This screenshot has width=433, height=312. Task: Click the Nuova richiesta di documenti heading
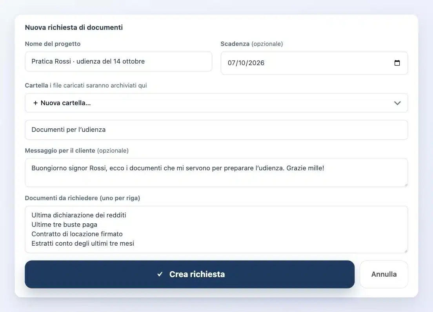(x=74, y=27)
